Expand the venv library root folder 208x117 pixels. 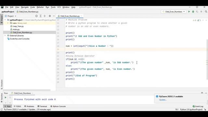(8, 23)
